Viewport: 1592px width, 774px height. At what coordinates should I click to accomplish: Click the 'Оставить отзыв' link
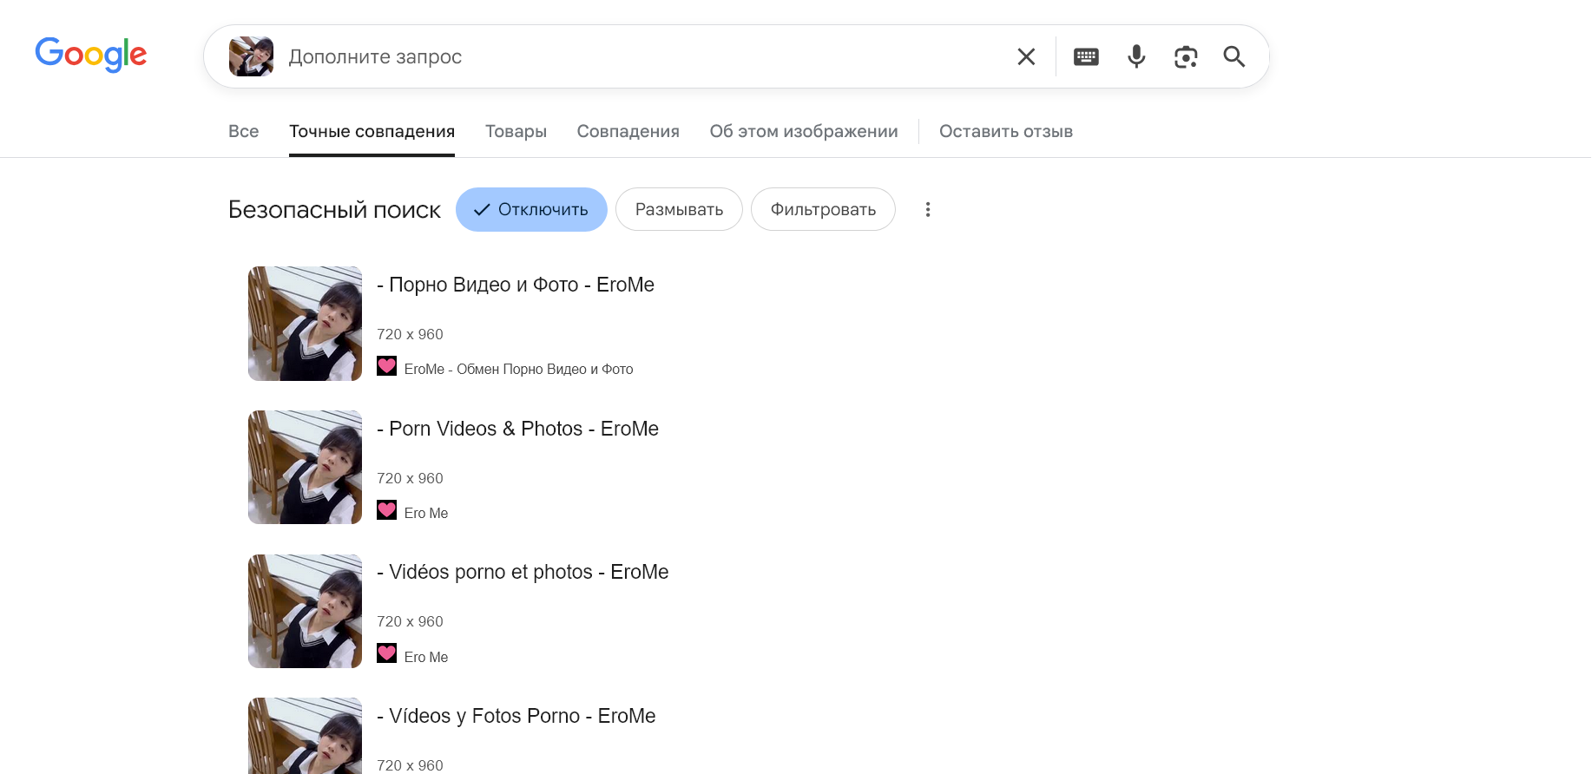point(1006,131)
